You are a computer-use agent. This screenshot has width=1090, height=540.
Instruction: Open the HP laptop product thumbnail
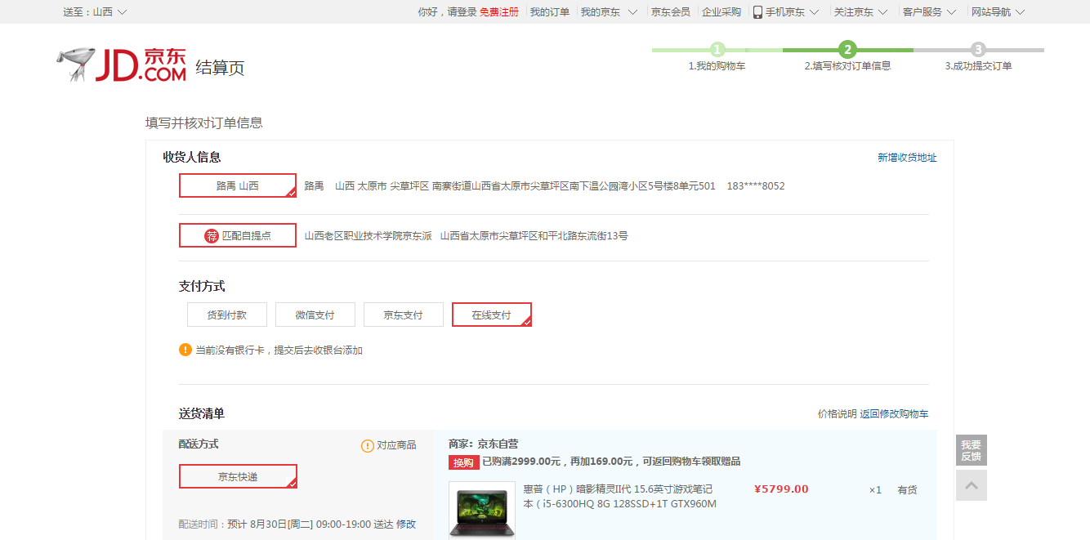tap(482, 511)
